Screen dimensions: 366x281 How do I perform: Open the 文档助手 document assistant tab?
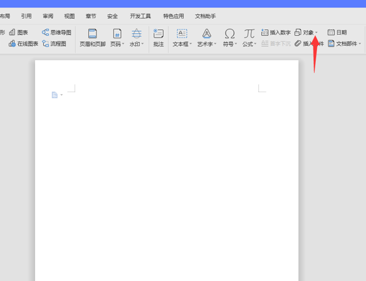[206, 16]
